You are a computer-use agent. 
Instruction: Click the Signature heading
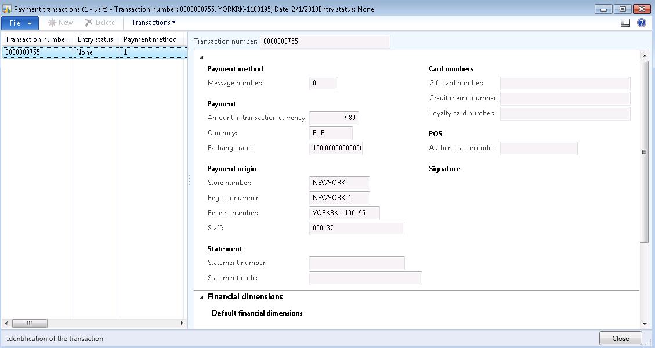444,169
